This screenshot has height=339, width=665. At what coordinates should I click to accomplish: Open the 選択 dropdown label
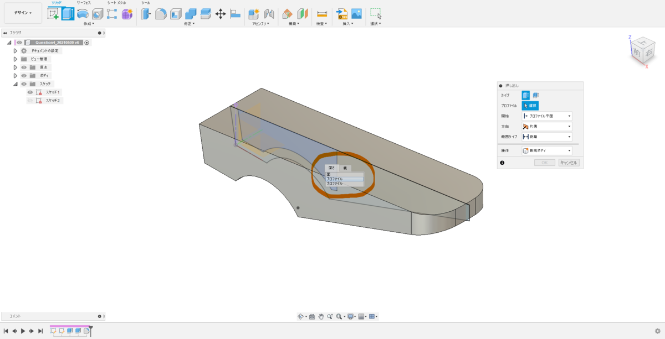[376, 24]
